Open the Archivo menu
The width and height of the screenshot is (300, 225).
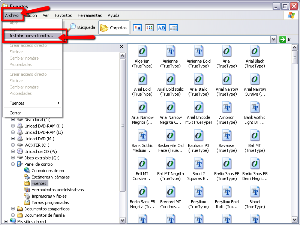(x=12, y=15)
